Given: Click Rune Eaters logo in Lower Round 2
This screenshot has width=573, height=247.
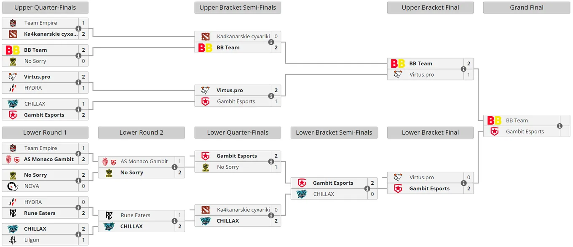Looking at the screenshot, I should coord(109,215).
